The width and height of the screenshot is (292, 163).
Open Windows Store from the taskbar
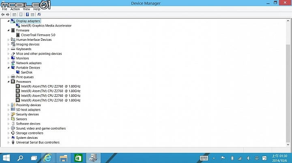(78, 158)
